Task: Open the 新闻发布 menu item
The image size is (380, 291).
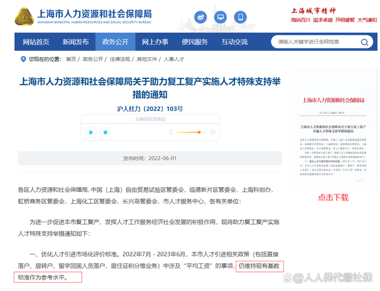Action: [x=75, y=42]
